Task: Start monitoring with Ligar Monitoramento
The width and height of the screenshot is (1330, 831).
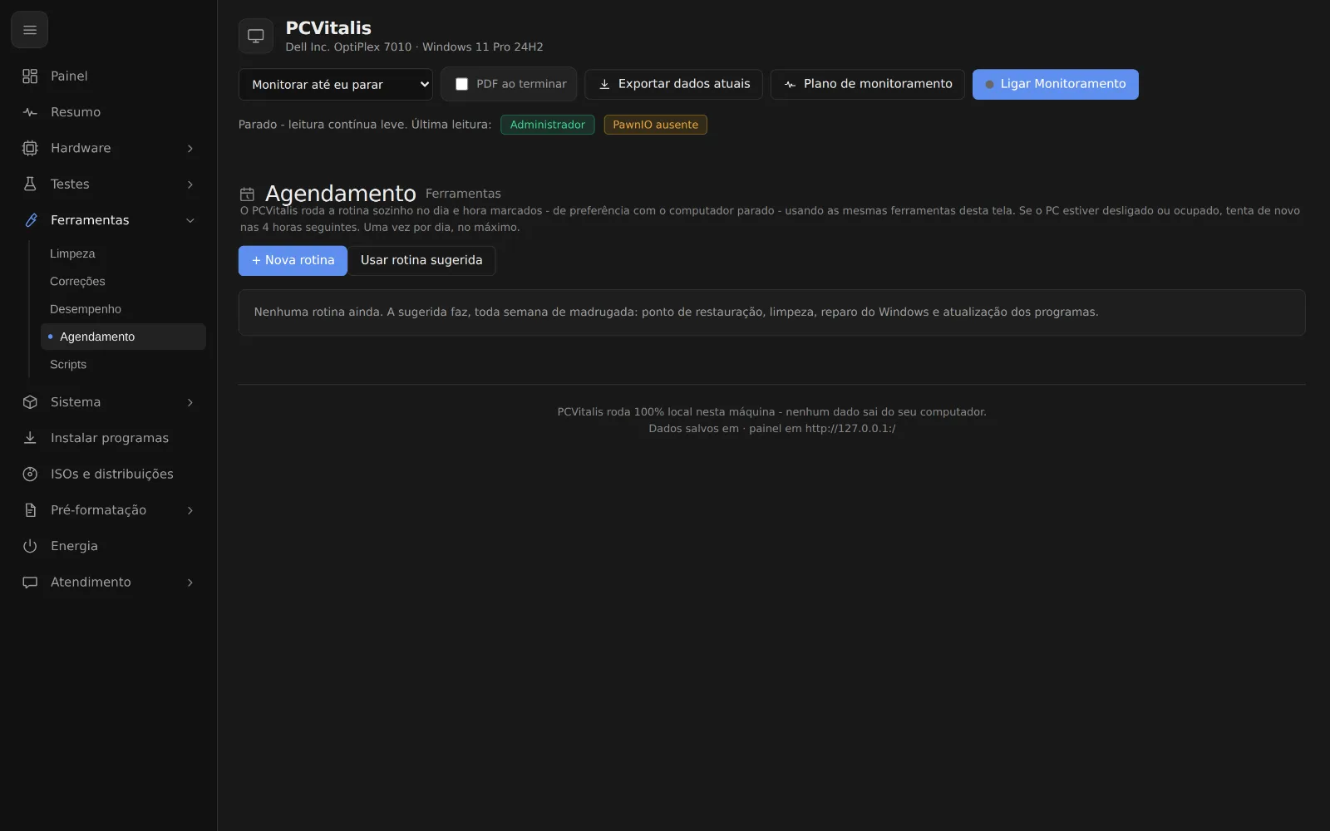Action: [1056, 84]
